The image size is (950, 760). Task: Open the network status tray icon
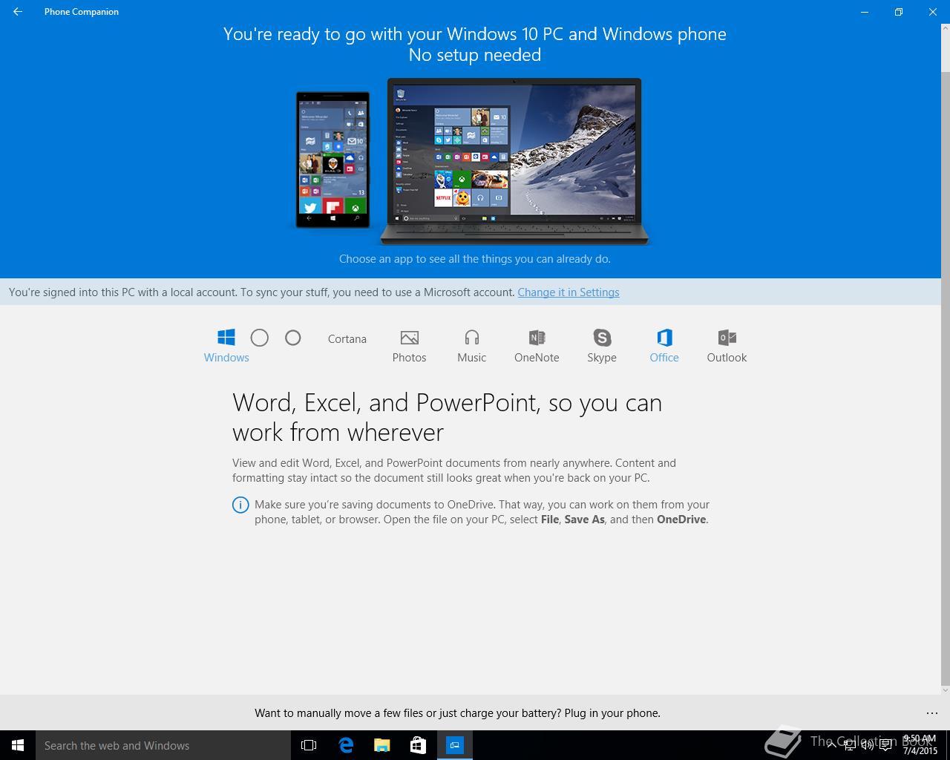[850, 745]
